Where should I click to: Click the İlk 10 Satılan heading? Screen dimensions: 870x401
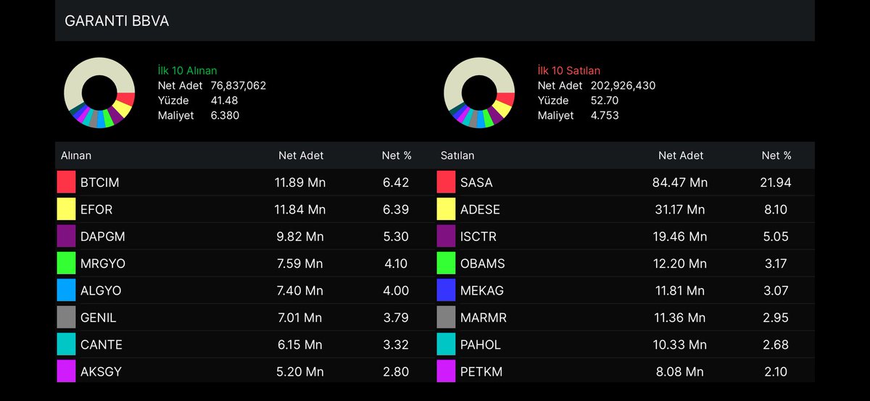click(569, 71)
